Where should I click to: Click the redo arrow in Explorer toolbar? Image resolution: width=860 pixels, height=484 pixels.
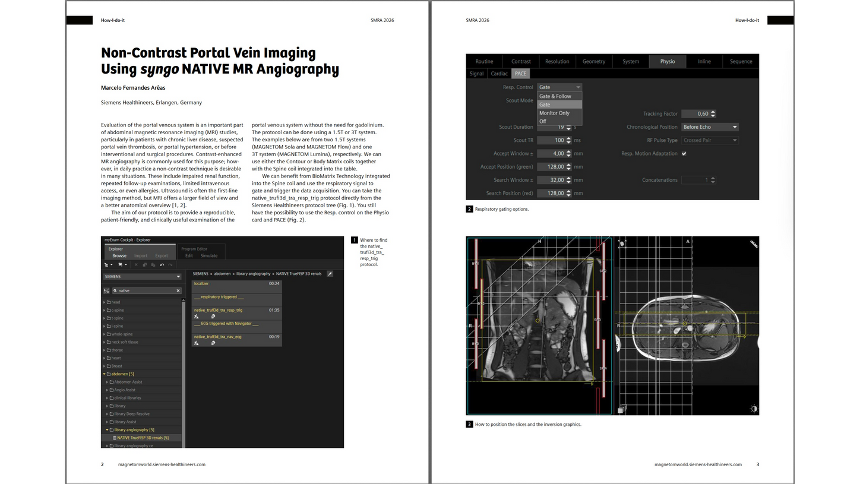(170, 265)
